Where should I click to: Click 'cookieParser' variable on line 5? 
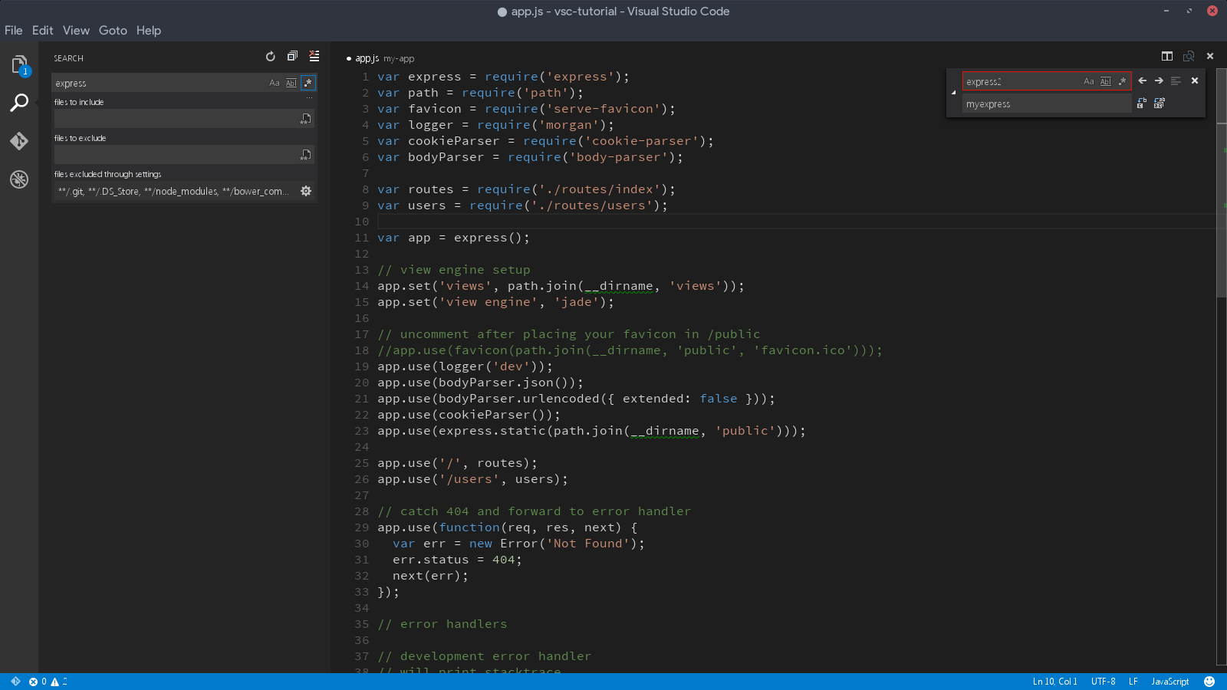tap(453, 141)
